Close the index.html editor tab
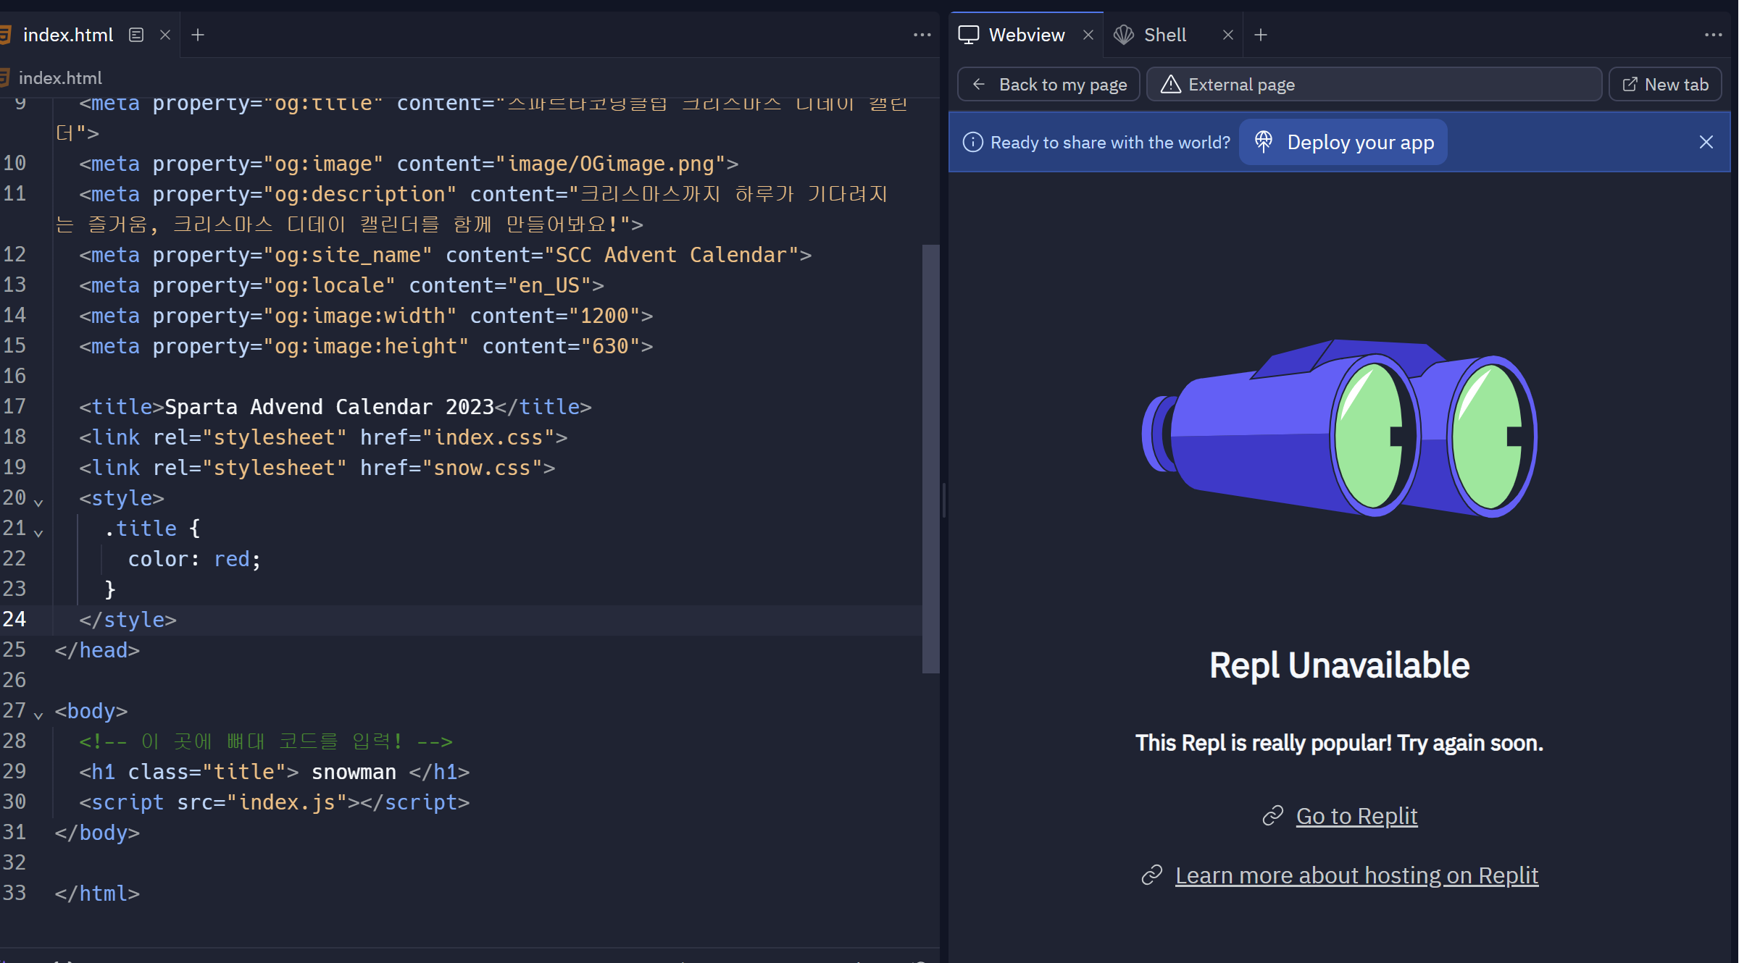This screenshot has height=963, width=1739. pyautogui.click(x=165, y=35)
